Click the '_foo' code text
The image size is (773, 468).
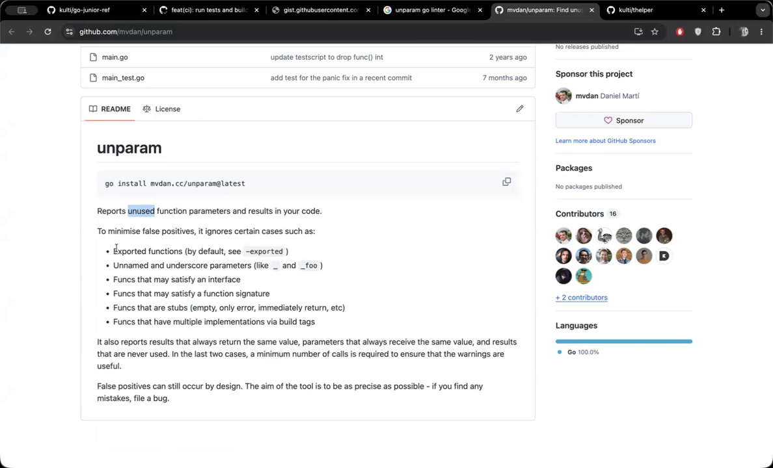click(x=308, y=266)
